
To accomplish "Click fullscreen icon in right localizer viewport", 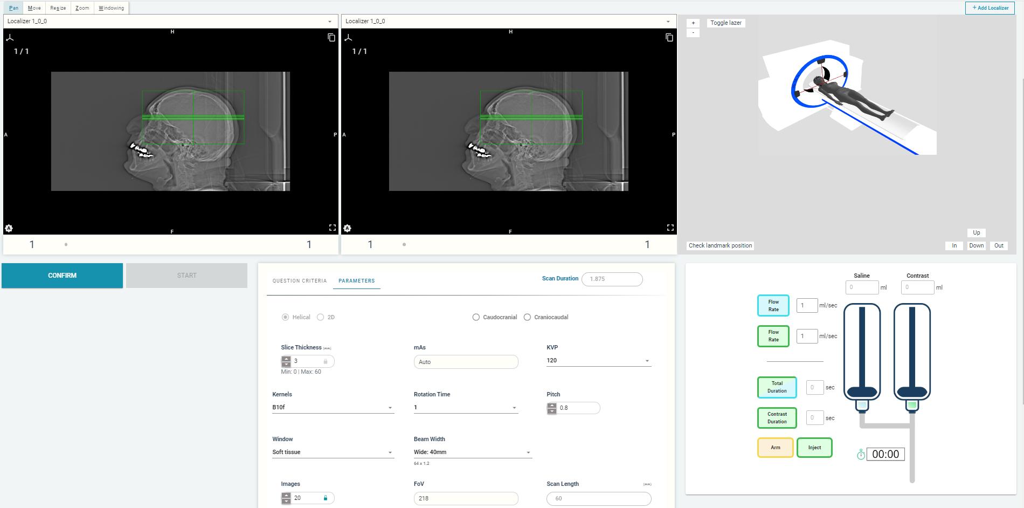I will (x=670, y=228).
